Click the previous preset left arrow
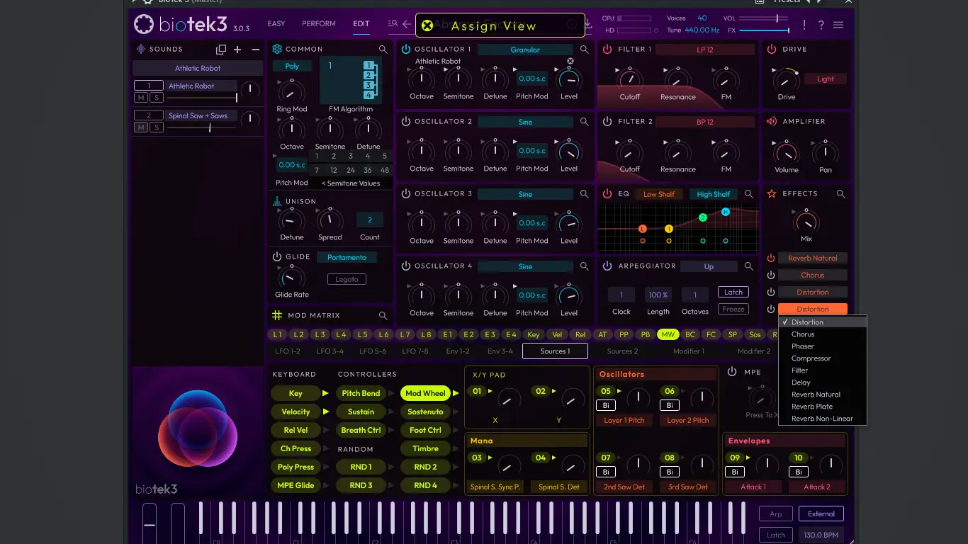The image size is (968, 544). coord(407,24)
